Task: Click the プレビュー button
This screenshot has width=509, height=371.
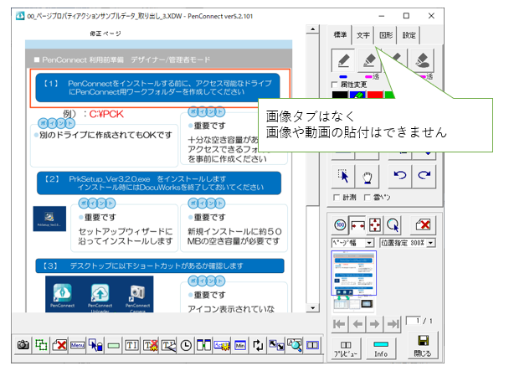Action: click(346, 349)
